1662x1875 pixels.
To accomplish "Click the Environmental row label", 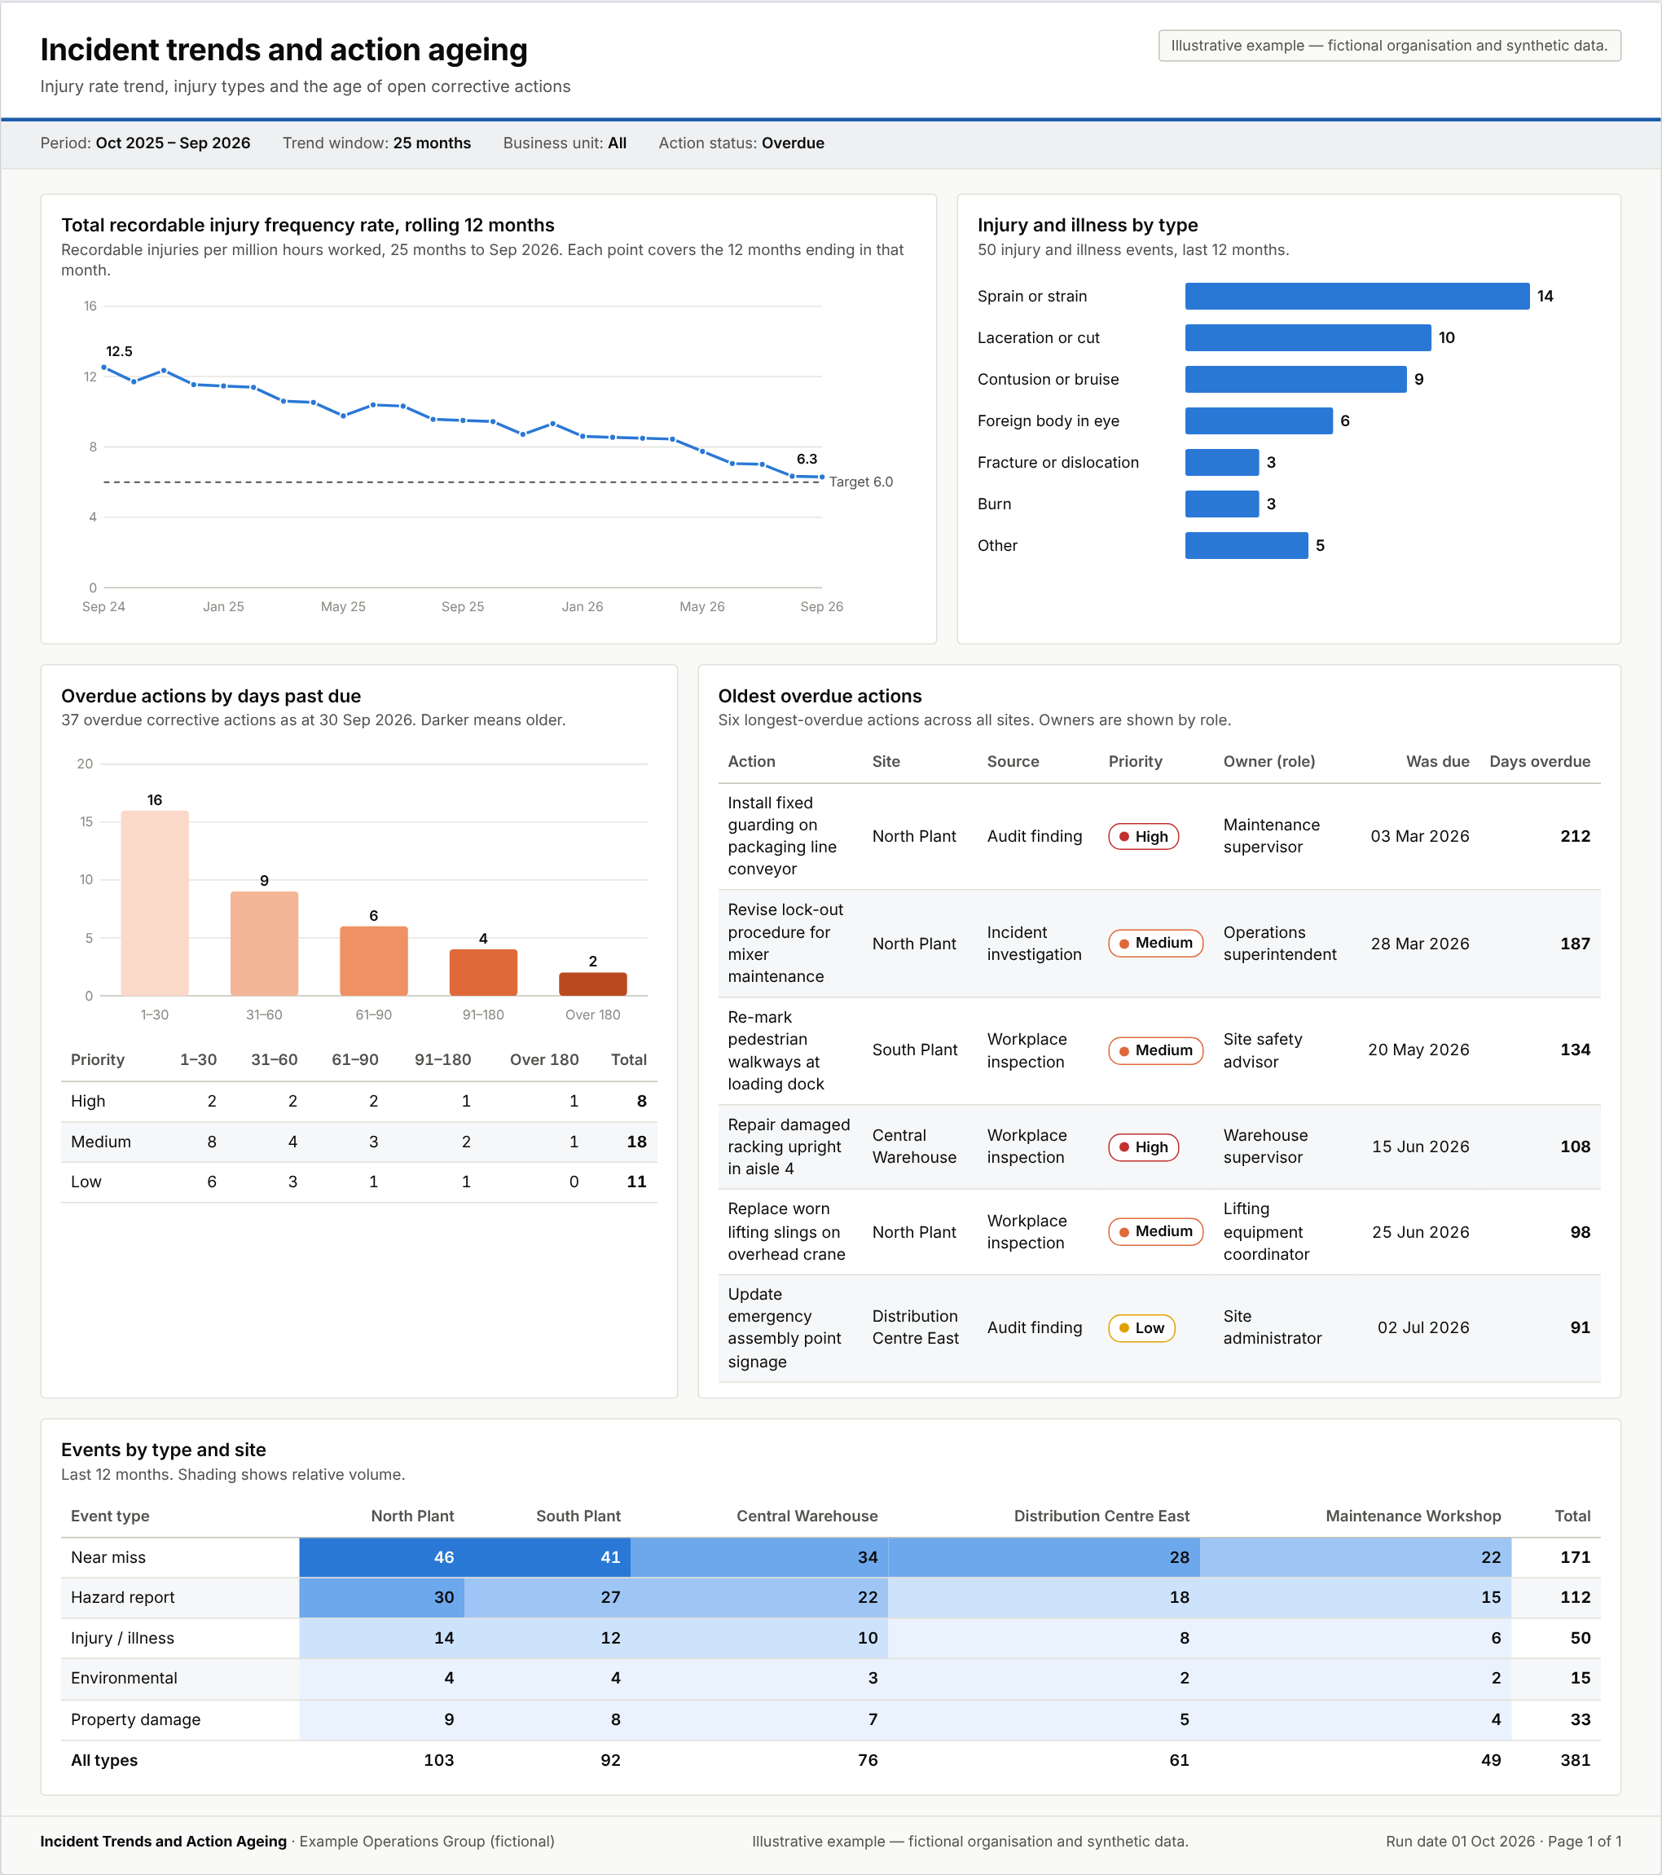I will point(124,1679).
